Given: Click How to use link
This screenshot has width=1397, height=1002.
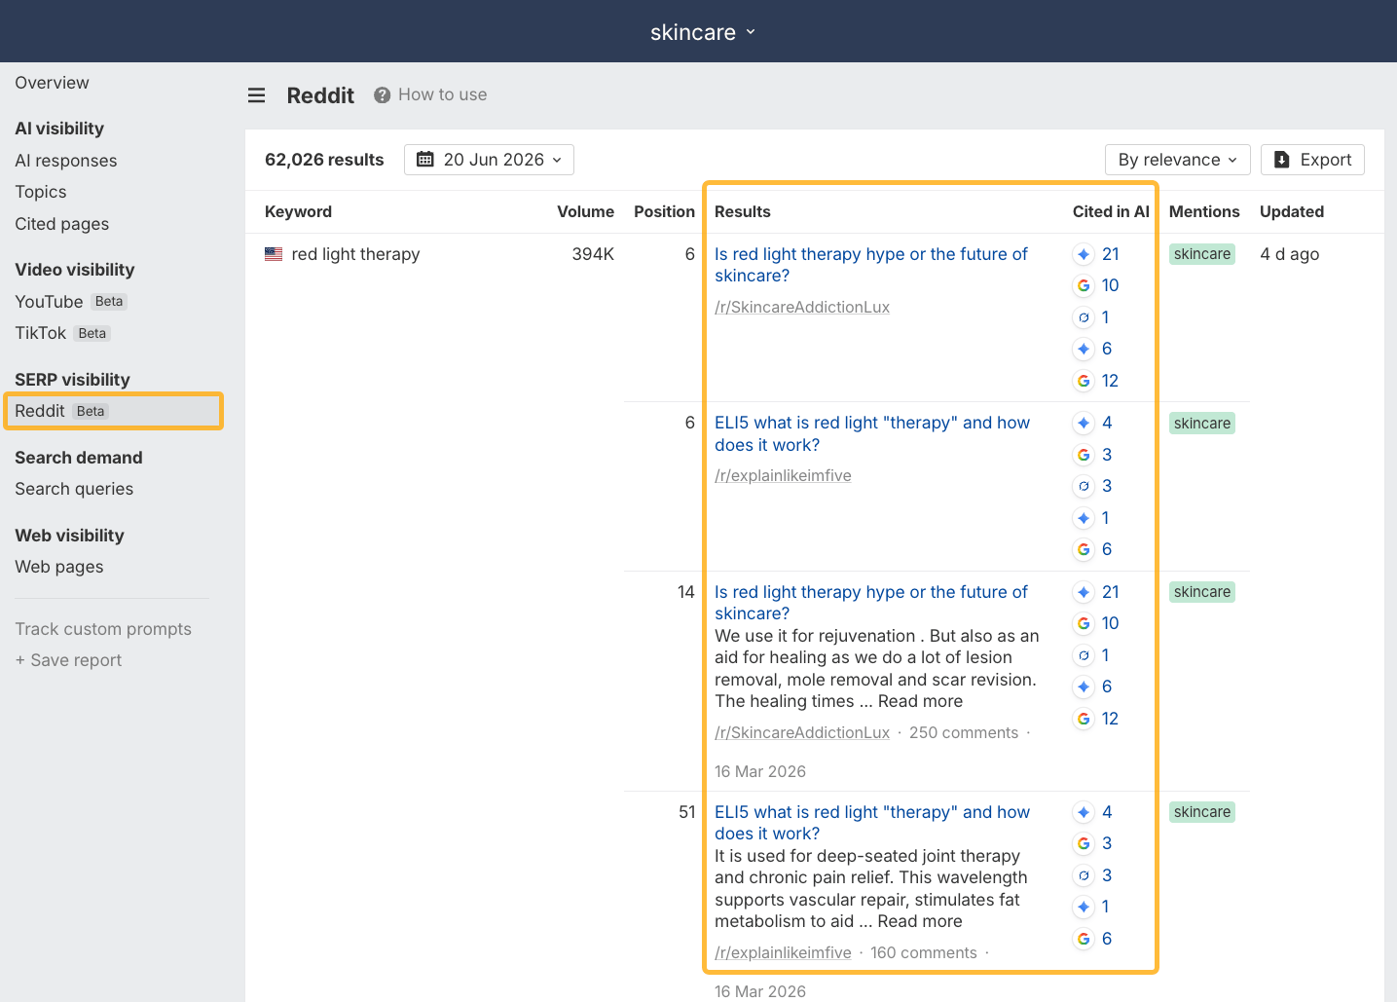Looking at the screenshot, I should 442,94.
